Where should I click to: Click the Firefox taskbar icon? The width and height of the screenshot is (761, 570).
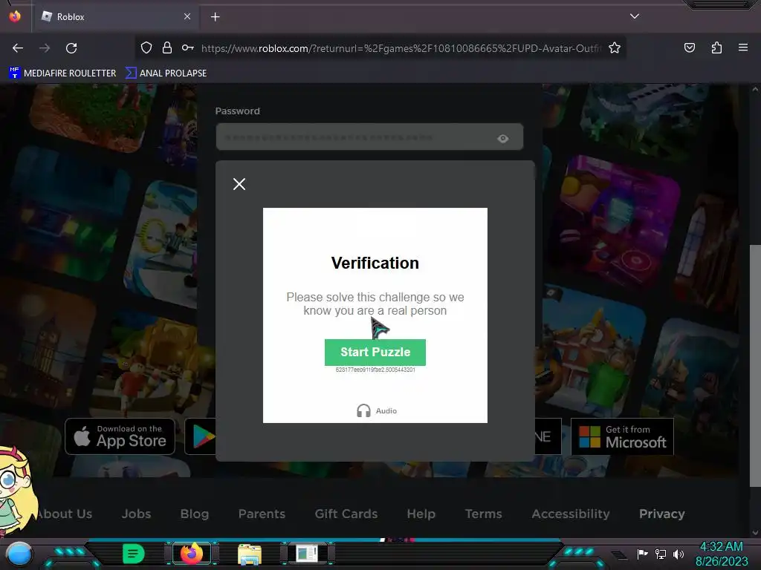click(191, 554)
